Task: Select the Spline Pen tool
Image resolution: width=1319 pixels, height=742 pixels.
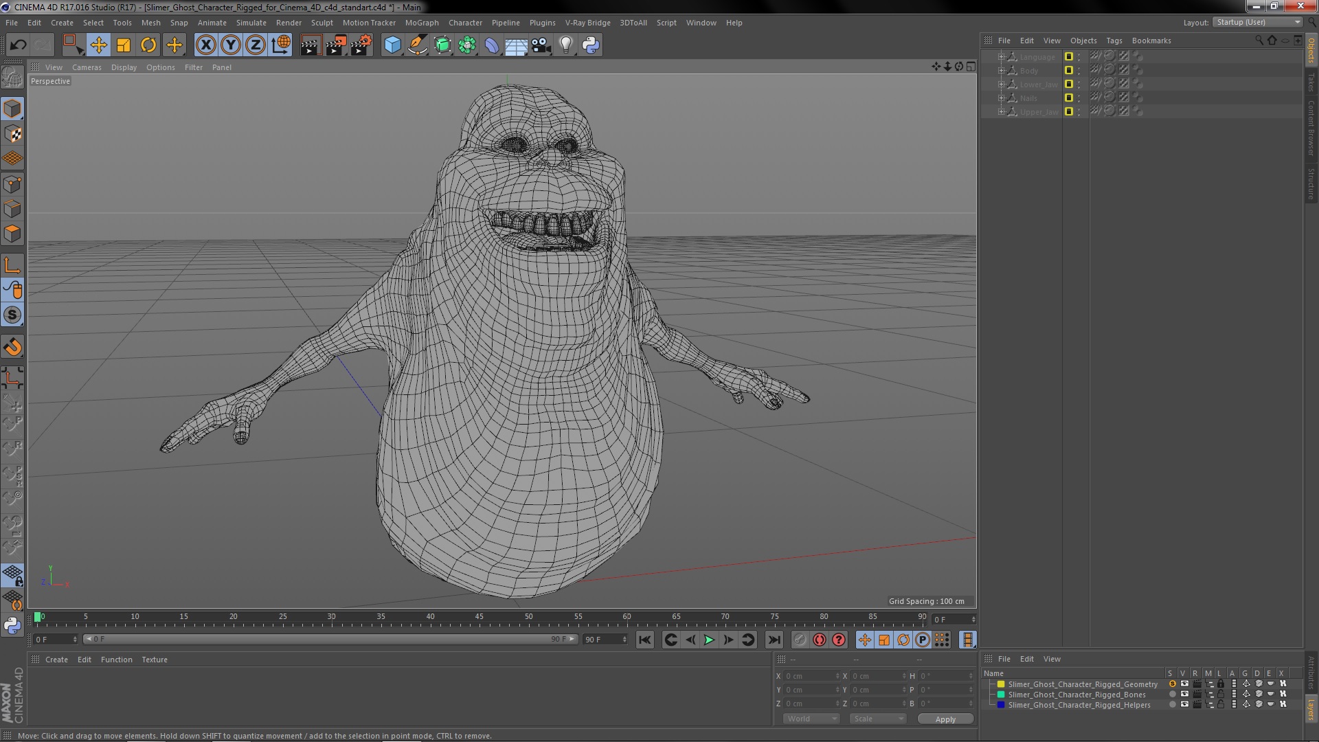Action: (417, 45)
